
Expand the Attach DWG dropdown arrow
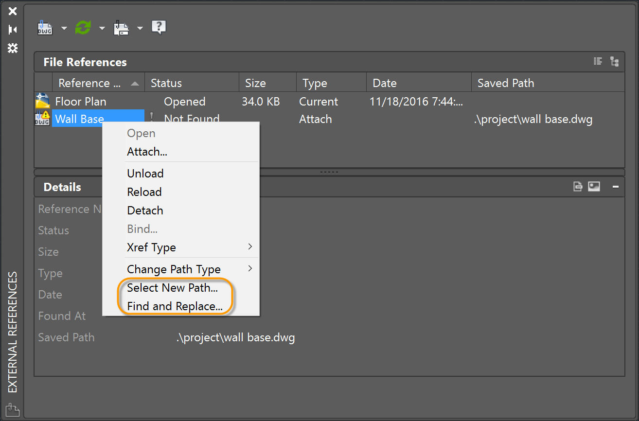[64, 28]
